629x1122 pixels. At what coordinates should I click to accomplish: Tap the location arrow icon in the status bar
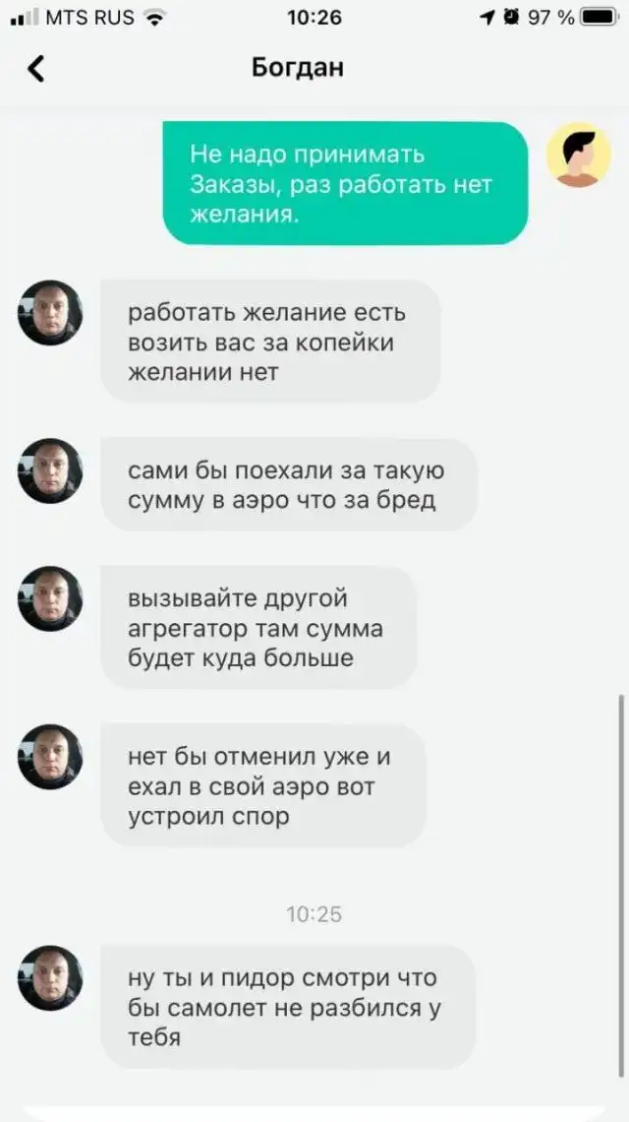point(488,17)
